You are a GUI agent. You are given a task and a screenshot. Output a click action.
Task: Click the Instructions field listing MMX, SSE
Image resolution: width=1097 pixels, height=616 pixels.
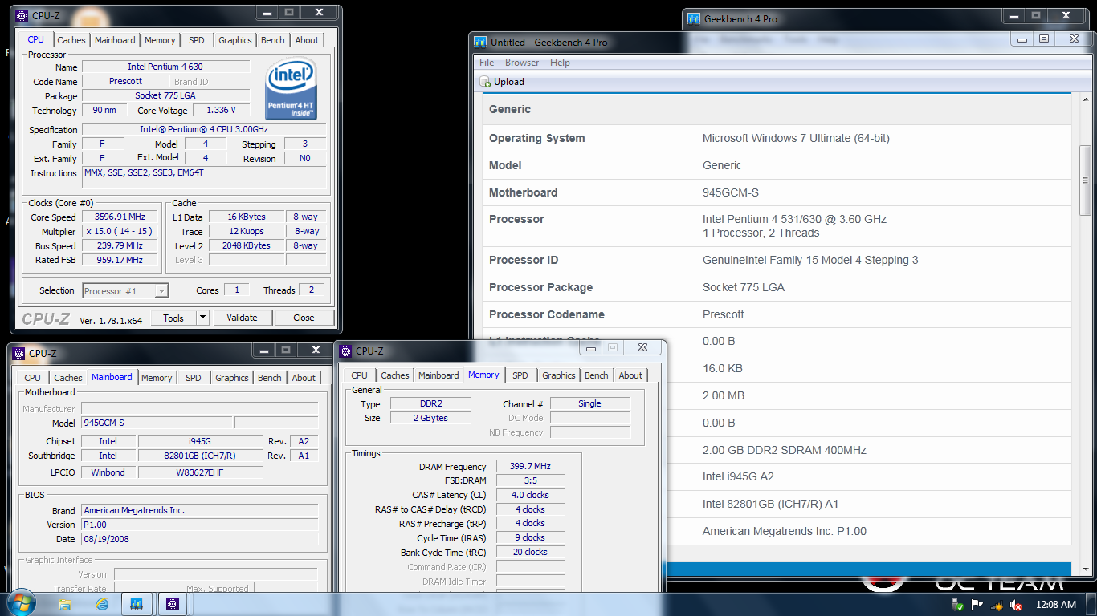click(204, 178)
